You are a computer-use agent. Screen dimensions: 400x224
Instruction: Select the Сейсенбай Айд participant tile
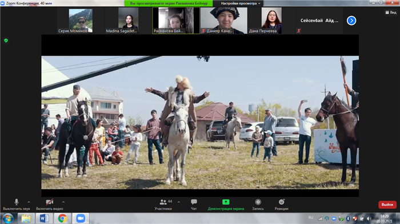point(319,21)
